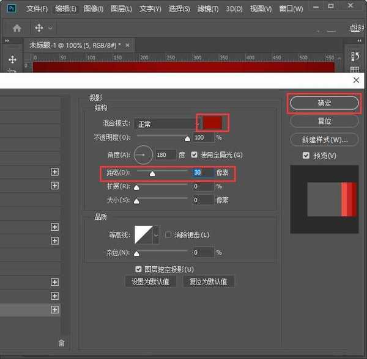Click the trash icon to delete effect
This screenshot has height=359, width=367.
pos(61,343)
